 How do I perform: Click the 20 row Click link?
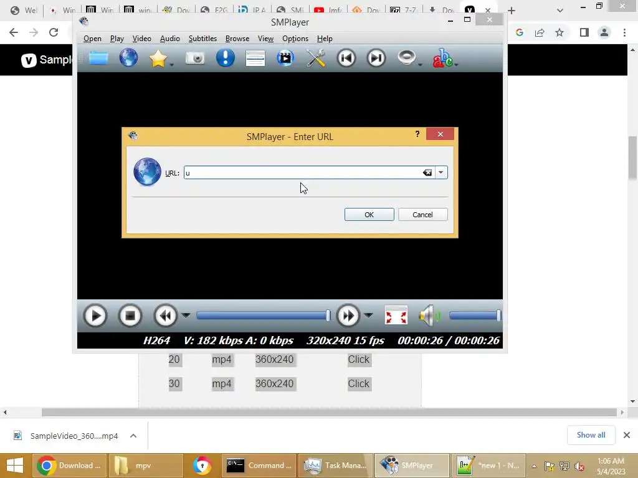[x=358, y=360]
